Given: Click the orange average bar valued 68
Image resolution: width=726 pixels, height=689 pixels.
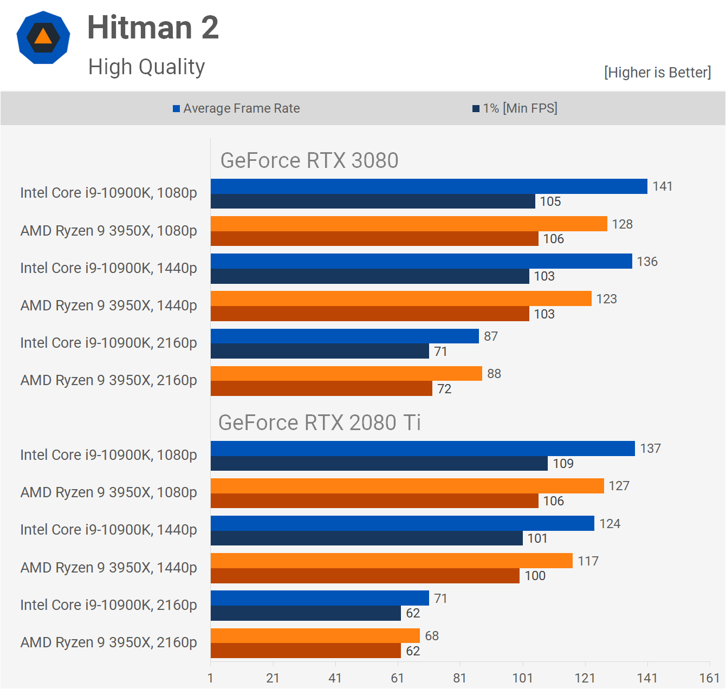Looking at the screenshot, I should 315,636.
